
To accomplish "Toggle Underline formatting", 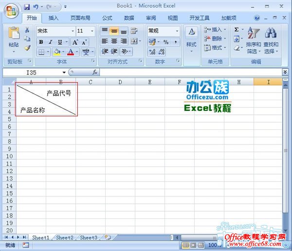I will click(x=60, y=42).
